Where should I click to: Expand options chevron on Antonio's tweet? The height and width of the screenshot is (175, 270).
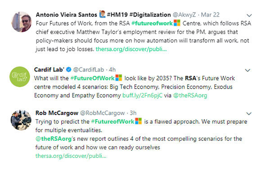249,15
